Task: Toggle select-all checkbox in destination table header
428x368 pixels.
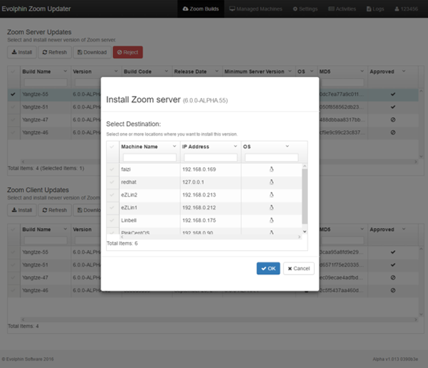Action: [112, 147]
